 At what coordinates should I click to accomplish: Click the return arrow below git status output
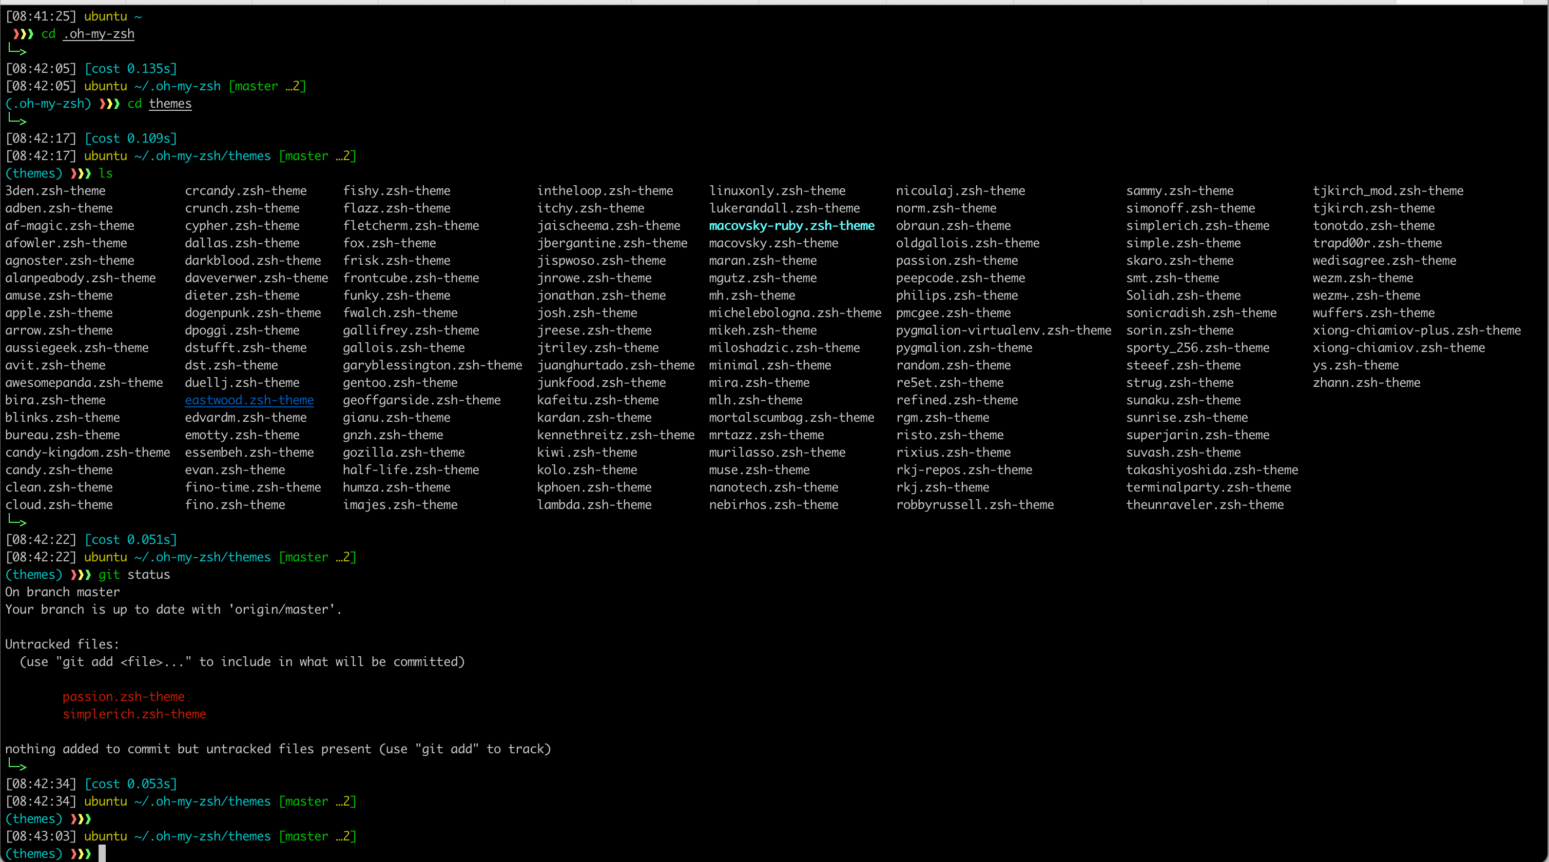pos(17,766)
